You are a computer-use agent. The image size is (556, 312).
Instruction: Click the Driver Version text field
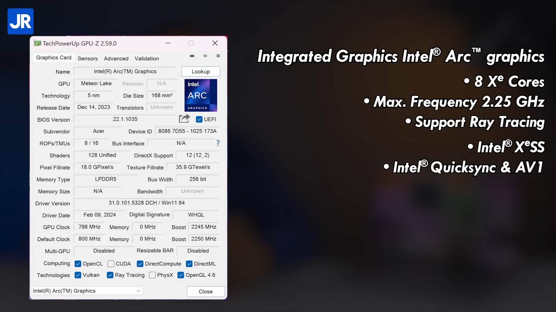point(147,203)
